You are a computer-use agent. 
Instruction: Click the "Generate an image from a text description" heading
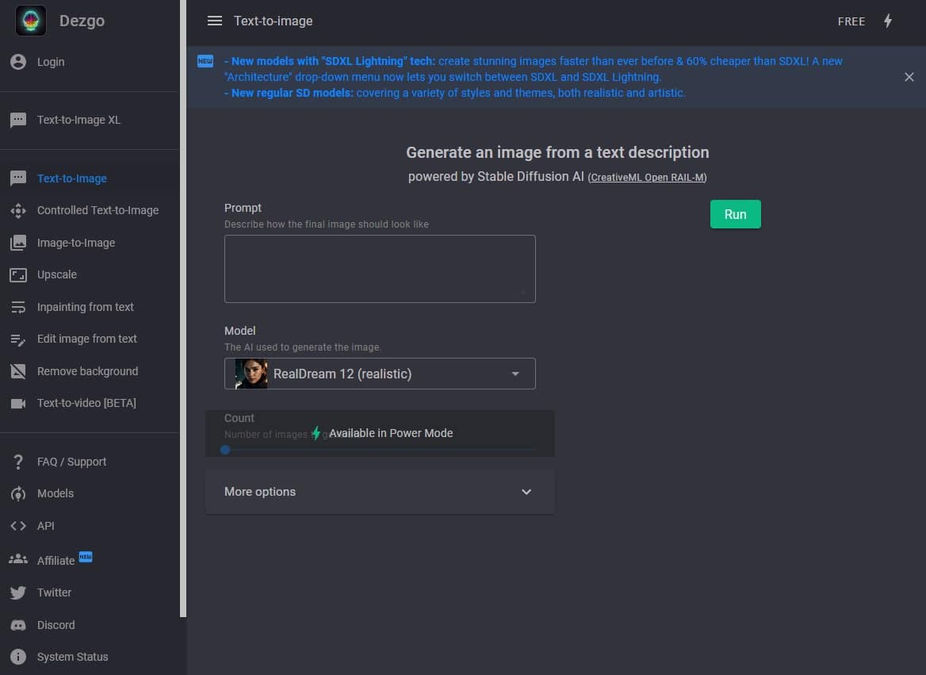[557, 152]
